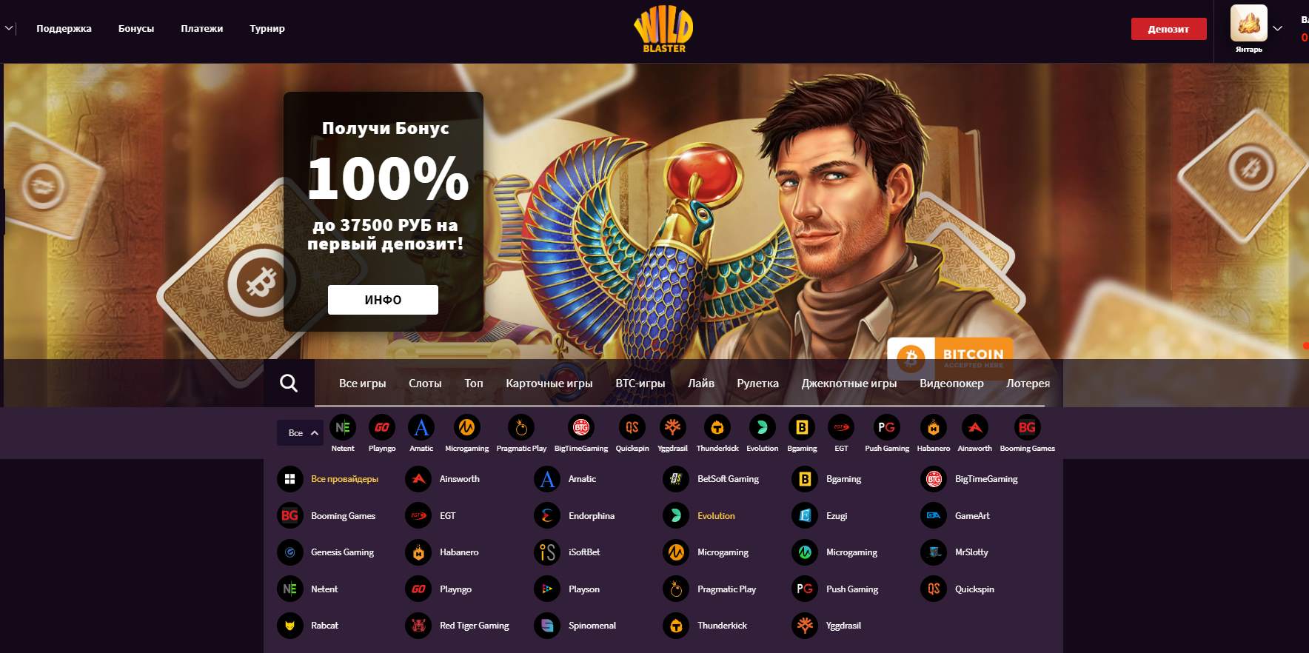The width and height of the screenshot is (1309, 653).
Task: Select the Pragmatic Play icon in the row
Action: 521,428
